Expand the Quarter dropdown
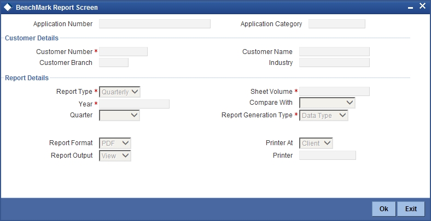Viewport: 431px width, 221px height. [x=119, y=115]
